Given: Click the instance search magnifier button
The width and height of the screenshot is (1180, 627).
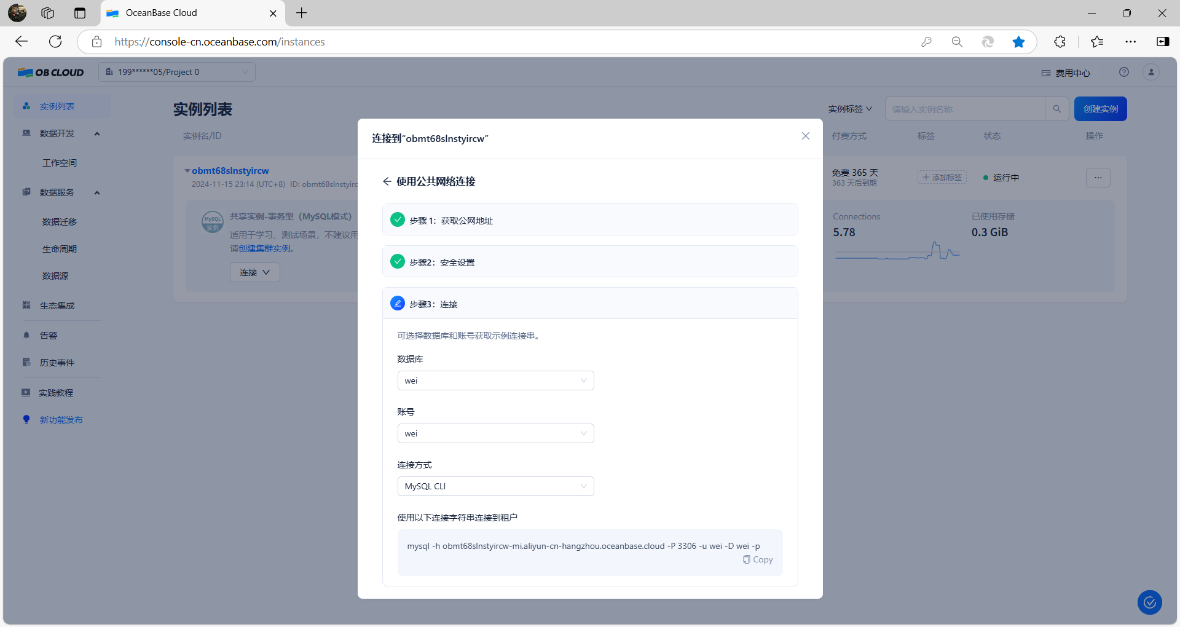Looking at the screenshot, I should pos(1057,109).
